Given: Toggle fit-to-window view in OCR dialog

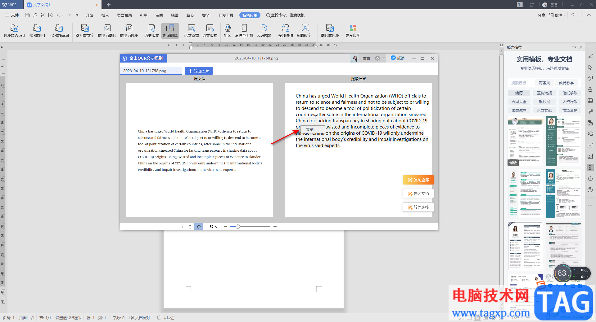Looking at the screenshot, I should [x=199, y=227].
